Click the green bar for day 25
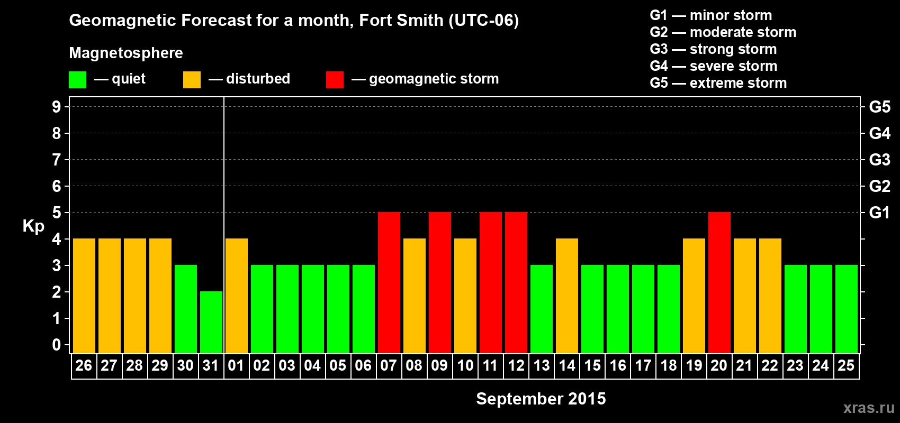This screenshot has width=900, height=423. [x=847, y=309]
